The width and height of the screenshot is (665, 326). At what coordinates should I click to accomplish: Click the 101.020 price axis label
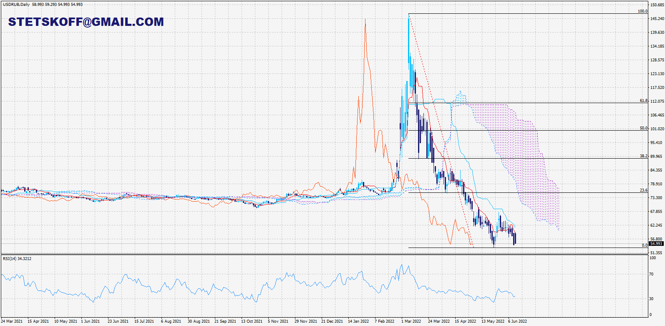657,129
